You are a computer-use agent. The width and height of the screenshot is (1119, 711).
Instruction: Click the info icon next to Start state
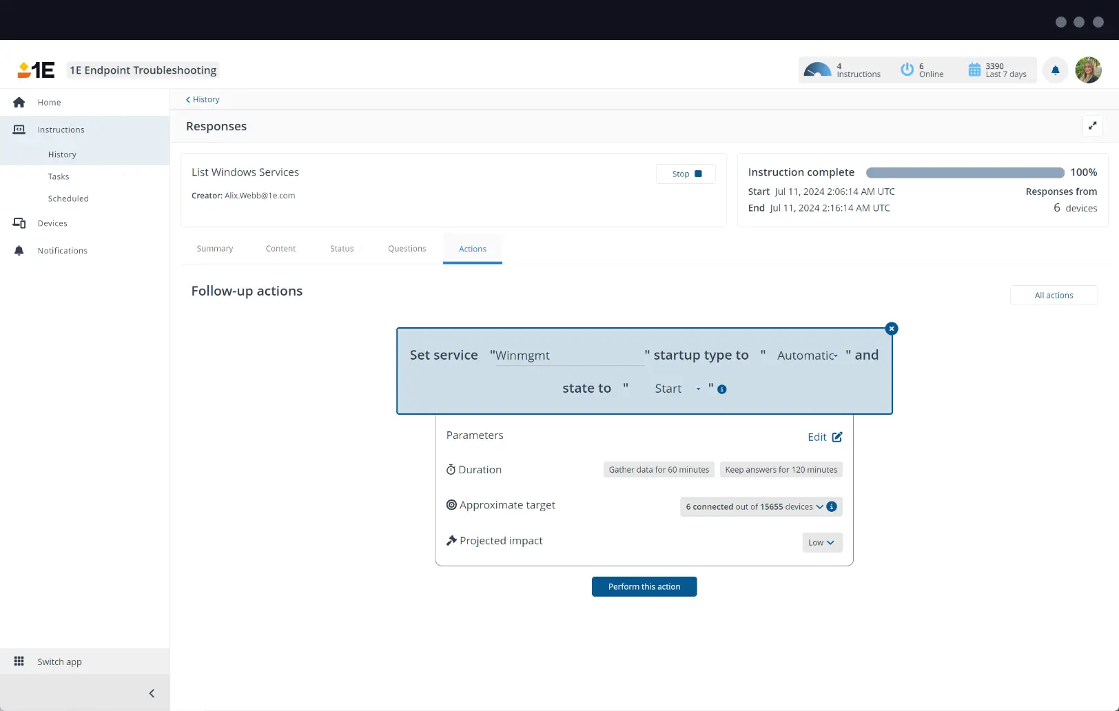point(721,389)
